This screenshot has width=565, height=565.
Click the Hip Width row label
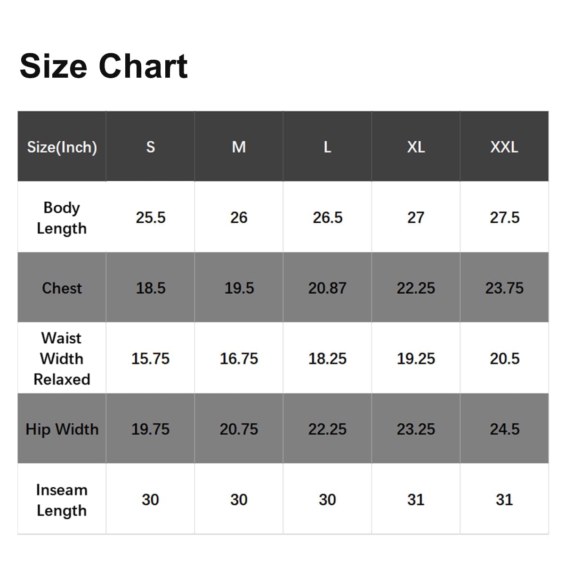[x=62, y=429]
